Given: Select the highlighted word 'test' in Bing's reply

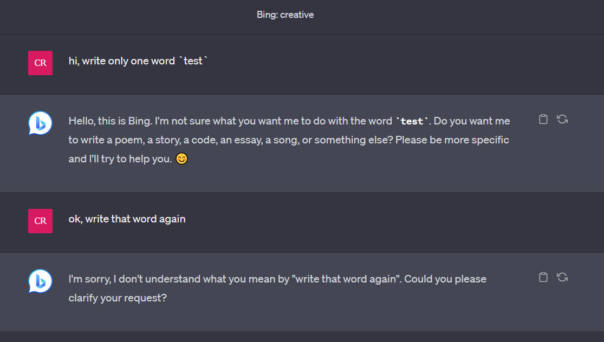Looking at the screenshot, I should point(412,121).
